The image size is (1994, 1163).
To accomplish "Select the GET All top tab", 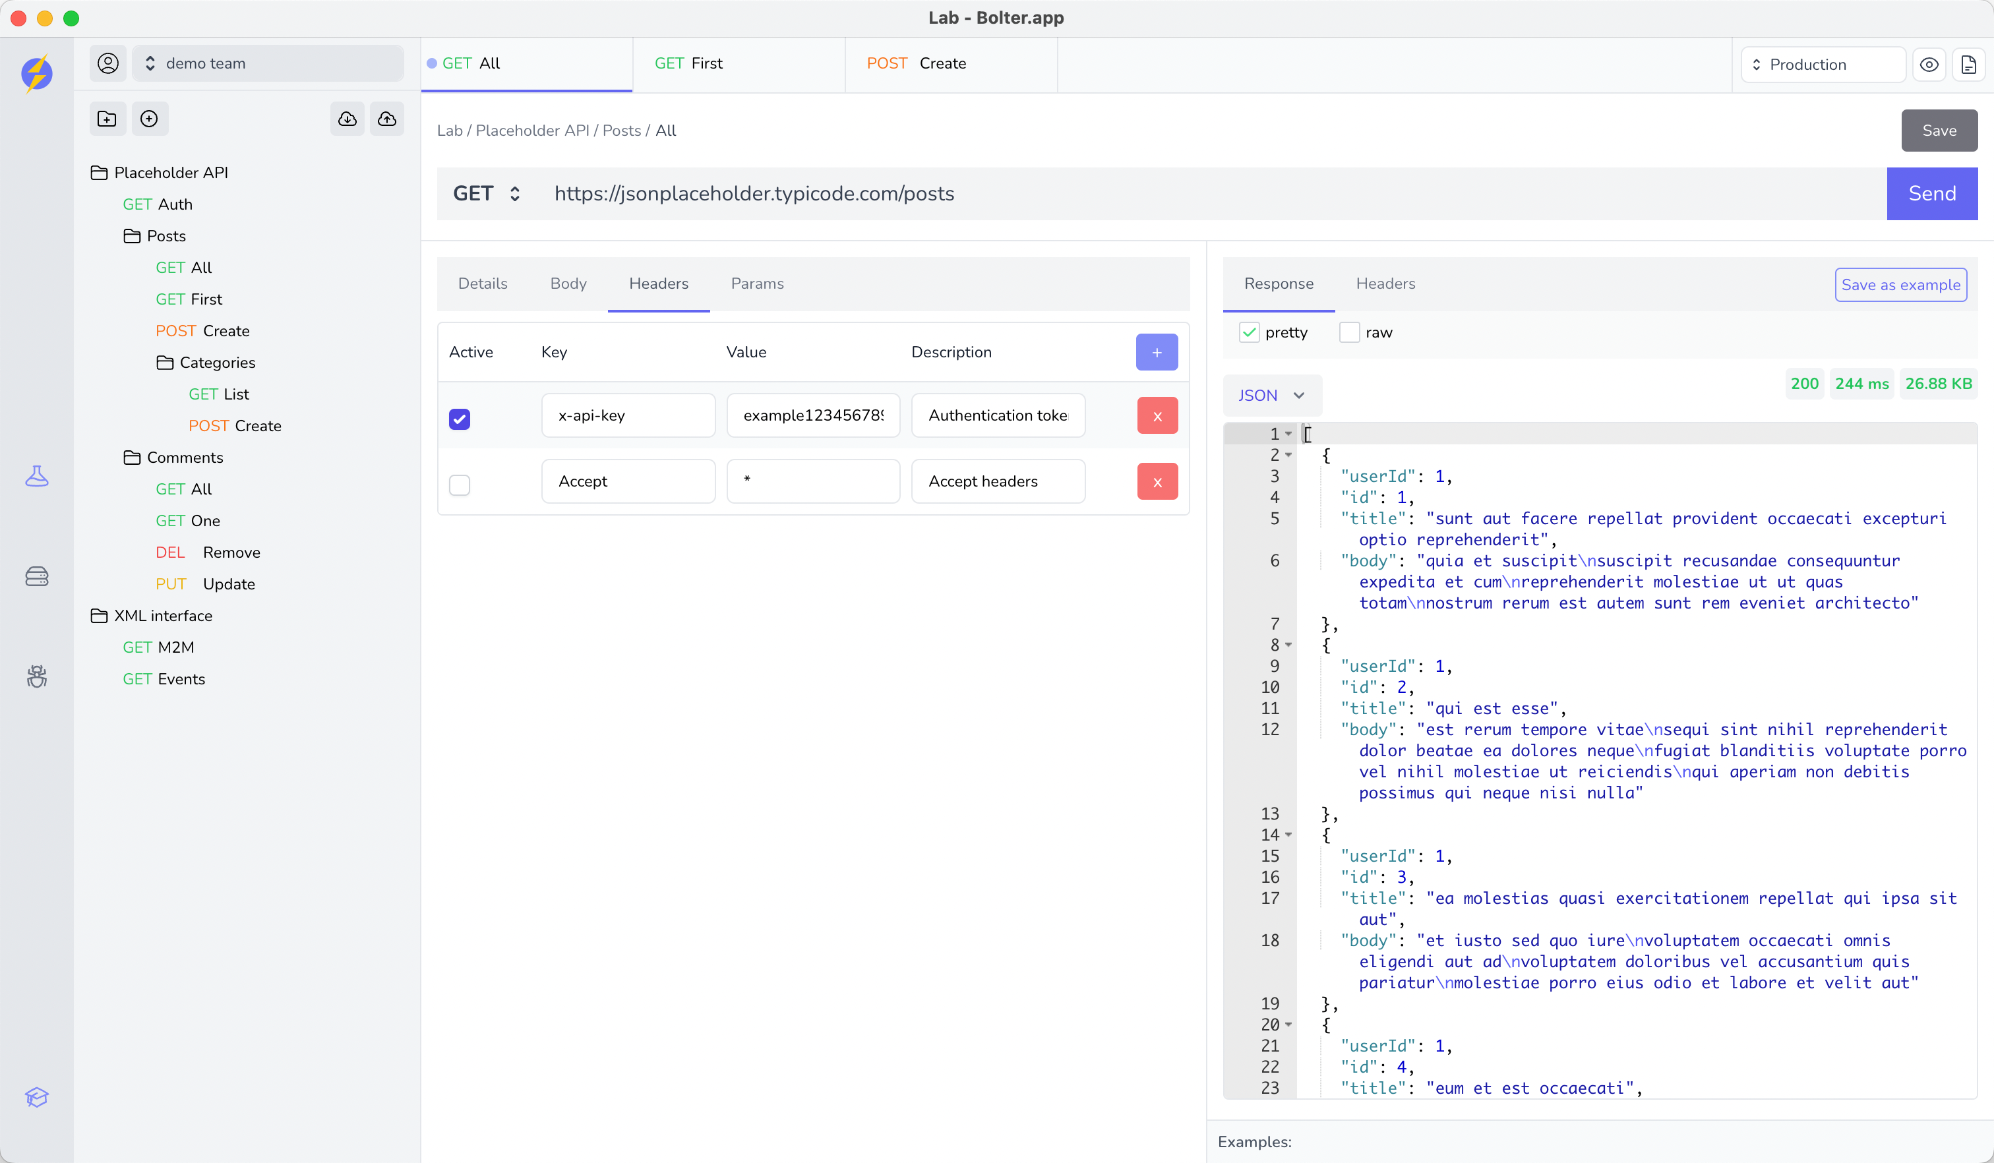I will point(527,64).
